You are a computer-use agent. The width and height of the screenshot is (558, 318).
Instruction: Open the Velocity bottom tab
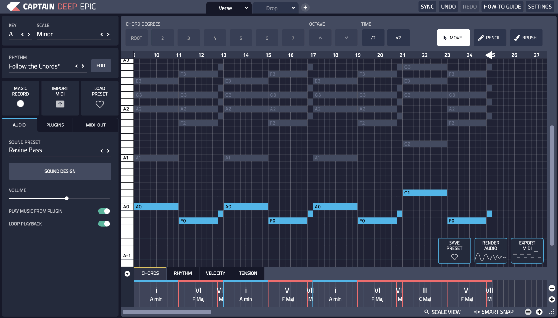215,273
